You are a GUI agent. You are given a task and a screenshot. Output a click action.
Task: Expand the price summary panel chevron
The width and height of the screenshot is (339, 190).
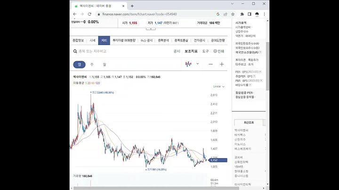151,29
